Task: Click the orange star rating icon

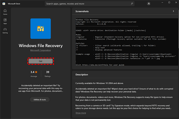Action: pos(36,72)
